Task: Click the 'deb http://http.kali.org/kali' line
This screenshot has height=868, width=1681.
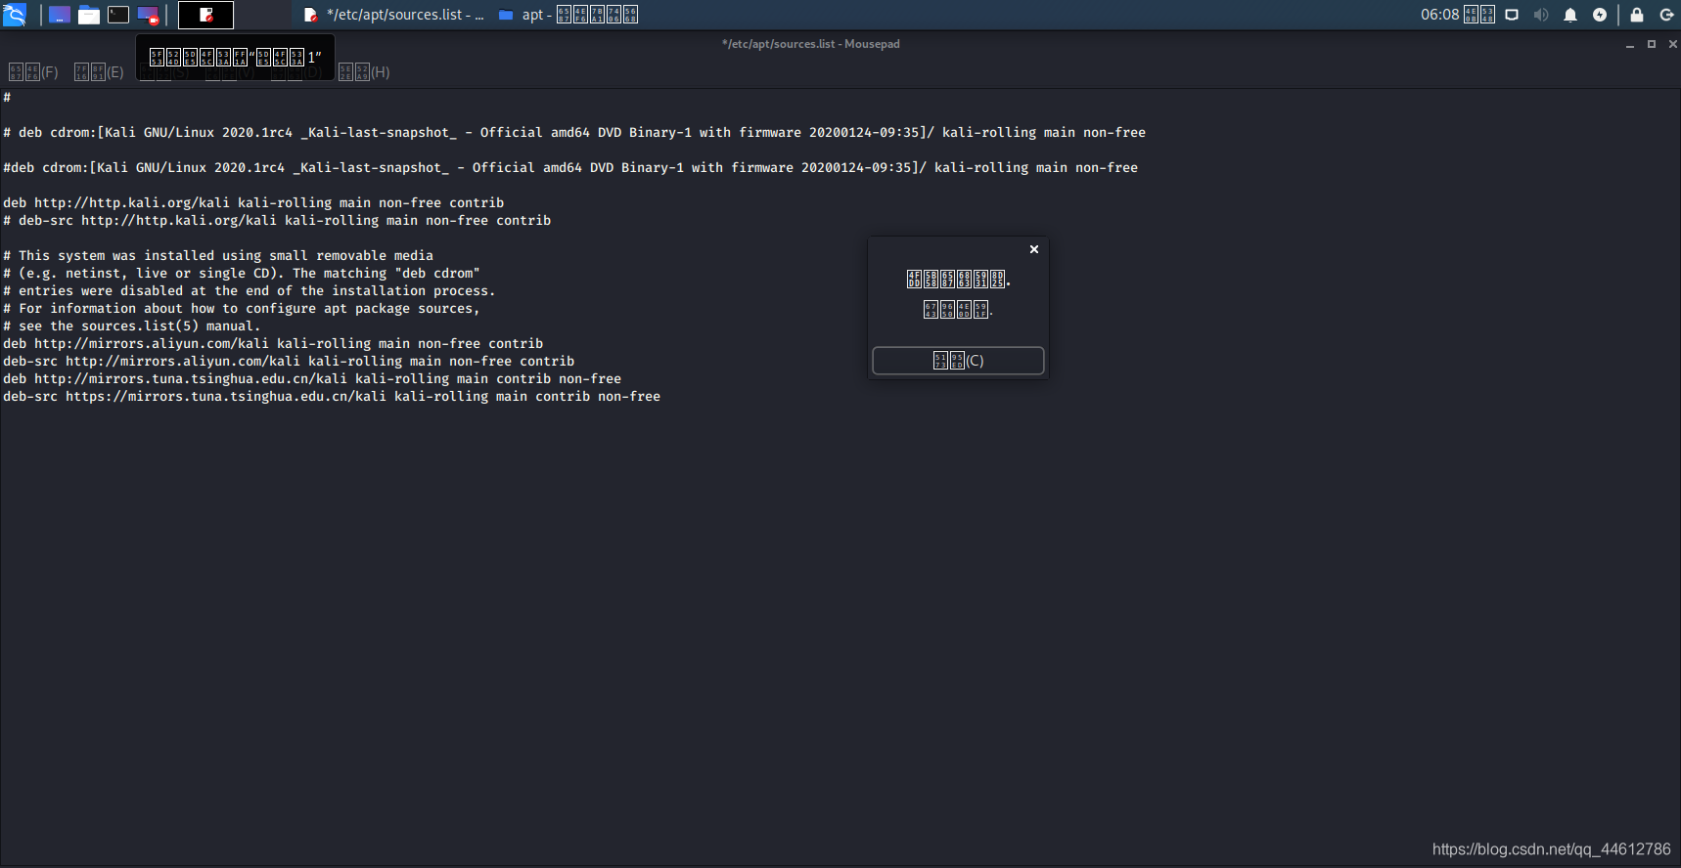Action: (253, 202)
